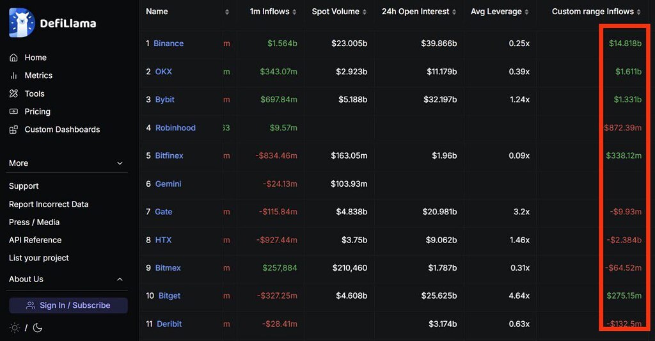Expand the More section chevron
Image resolution: width=655 pixels, height=341 pixels.
coord(120,163)
